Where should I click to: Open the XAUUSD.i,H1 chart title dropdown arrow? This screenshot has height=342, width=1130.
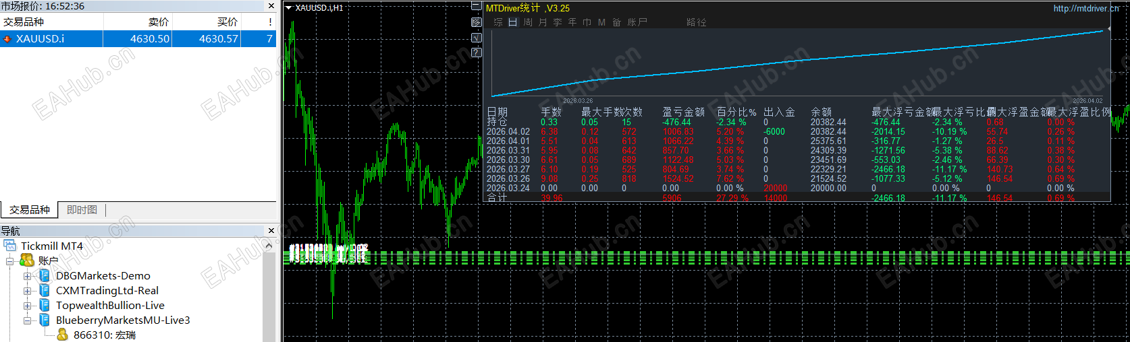tap(289, 8)
